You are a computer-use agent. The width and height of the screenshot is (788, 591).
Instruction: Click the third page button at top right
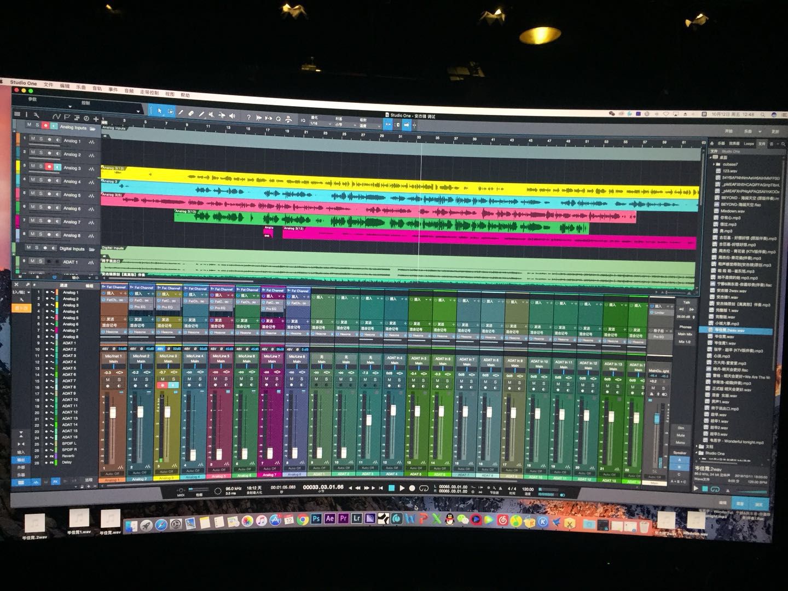[775, 132]
